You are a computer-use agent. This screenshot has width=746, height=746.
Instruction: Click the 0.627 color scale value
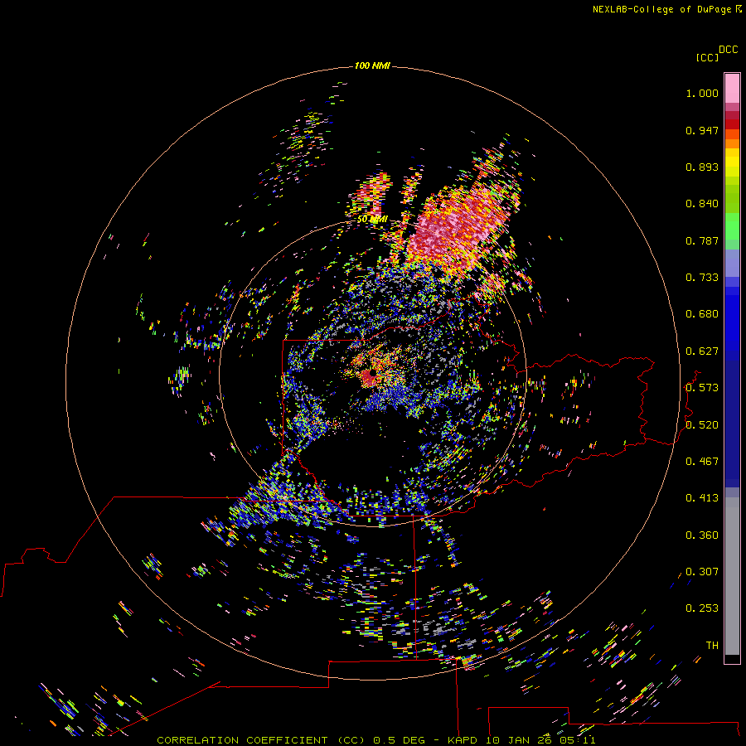(x=702, y=351)
